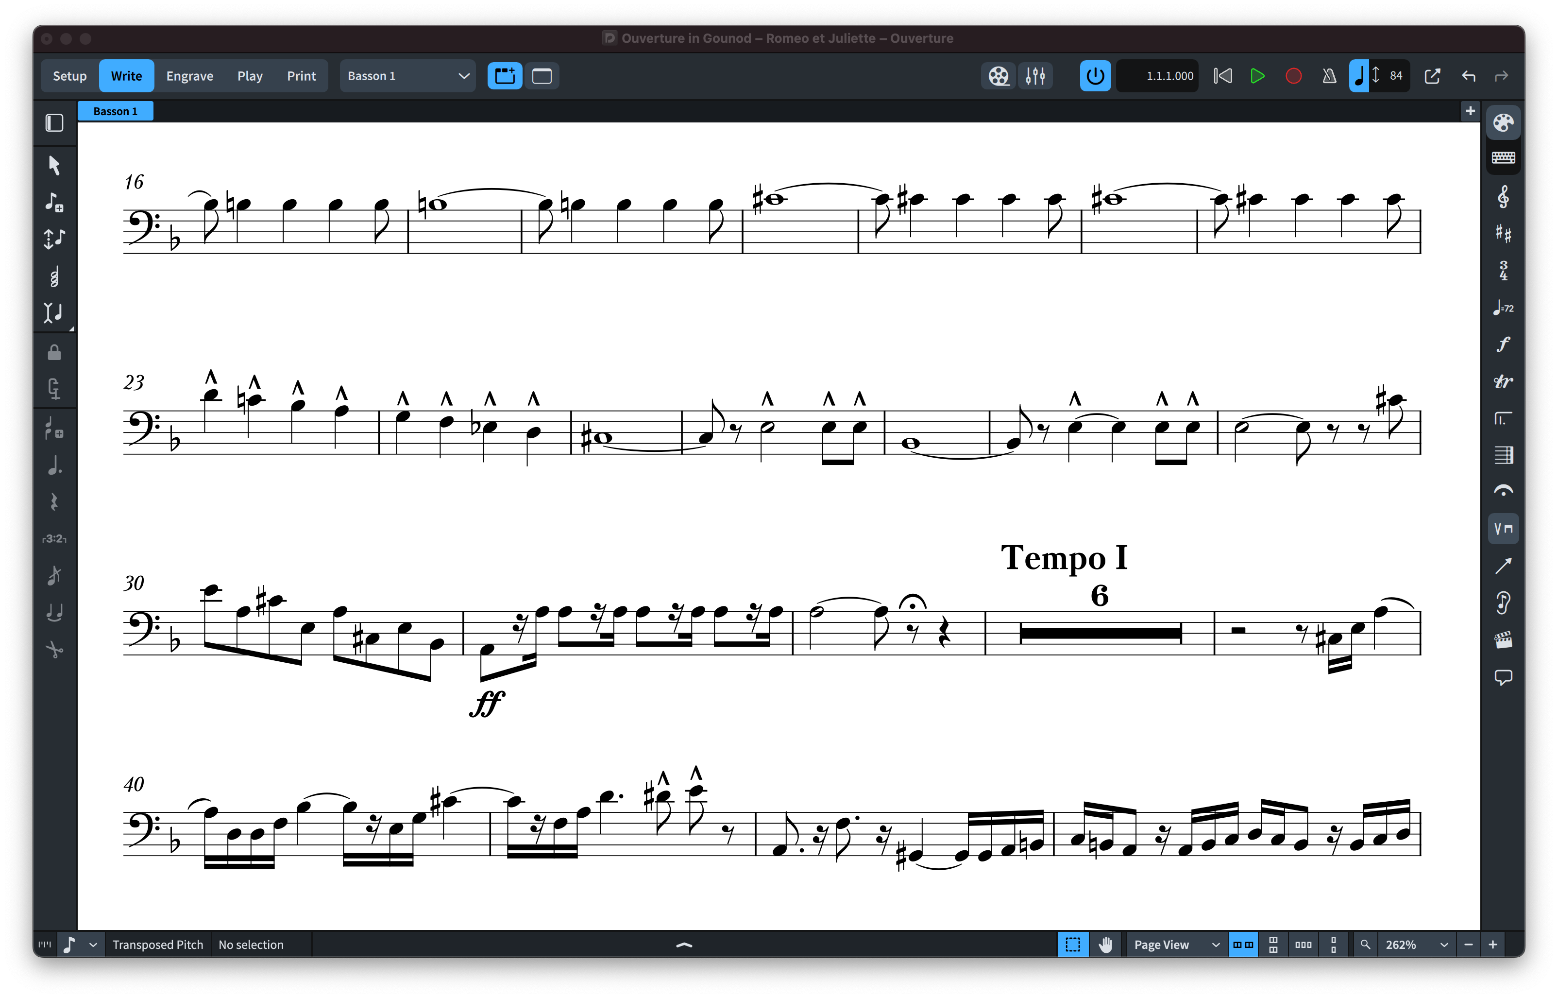The width and height of the screenshot is (1558, 998).
Task: Toggle the metronome click
Action: pyautogui.click(x=1329, y=76)
